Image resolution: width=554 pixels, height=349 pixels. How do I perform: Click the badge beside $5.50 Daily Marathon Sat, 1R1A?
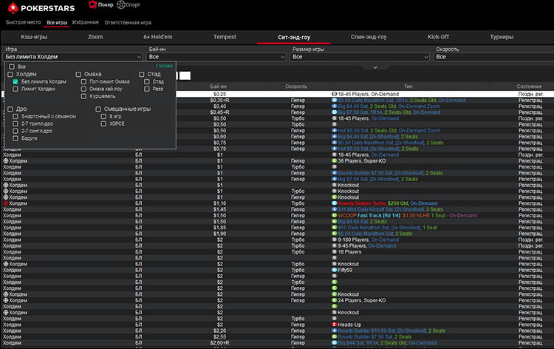[334, 100]
